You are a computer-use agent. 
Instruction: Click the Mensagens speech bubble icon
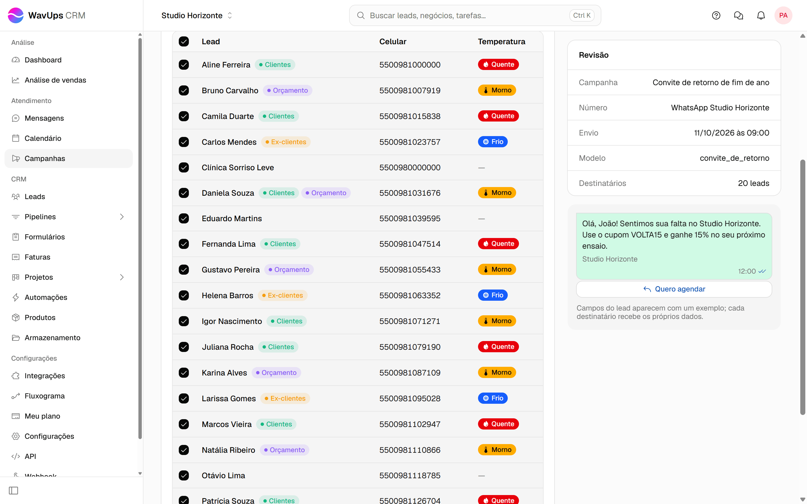(16, 118)
